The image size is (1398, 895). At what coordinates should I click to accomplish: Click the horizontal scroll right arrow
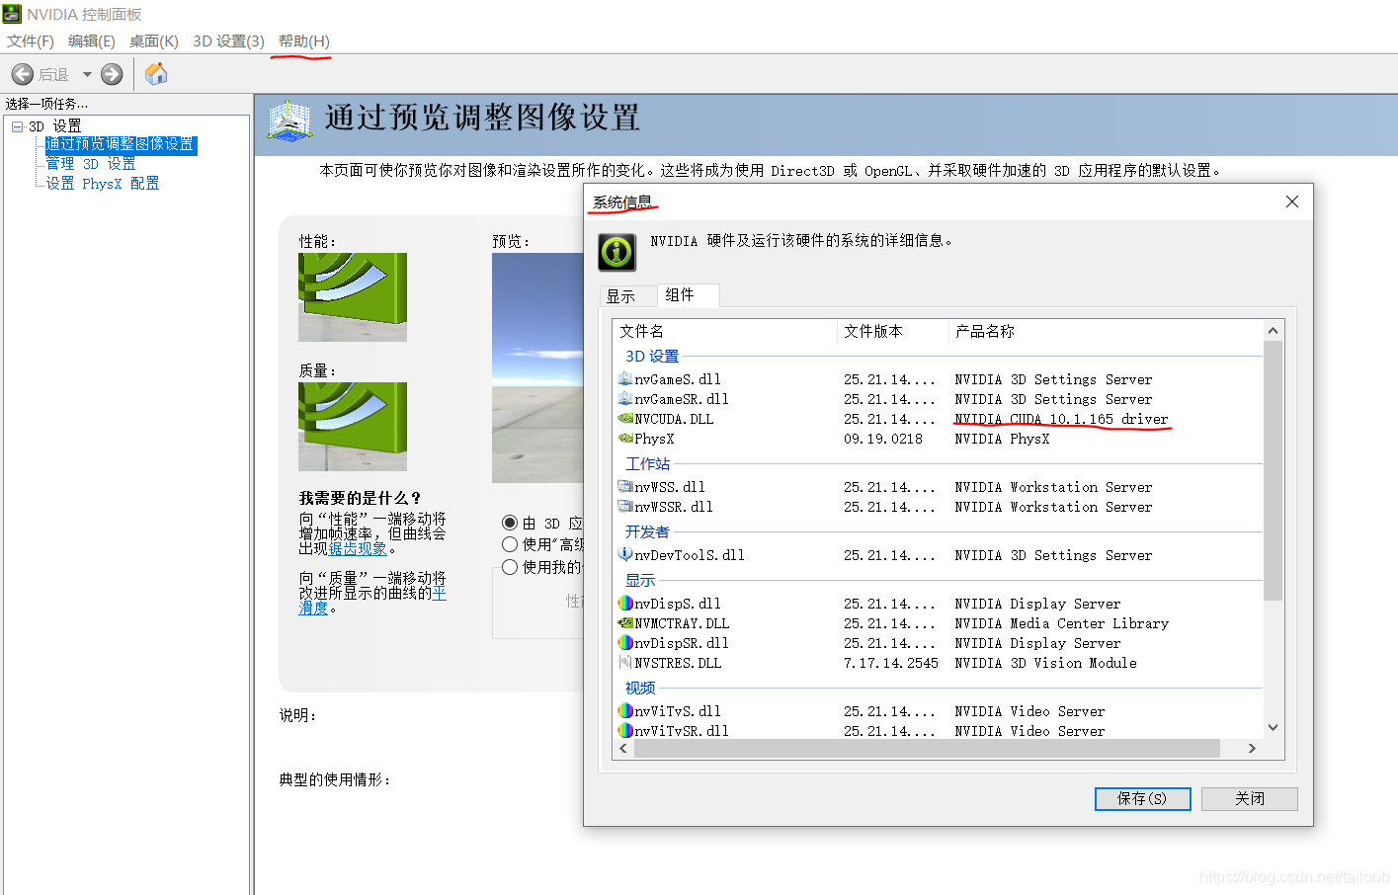pos(1252,749)
